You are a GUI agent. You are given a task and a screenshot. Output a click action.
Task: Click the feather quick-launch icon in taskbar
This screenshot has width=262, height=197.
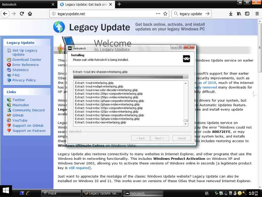(x=28, y=193)
